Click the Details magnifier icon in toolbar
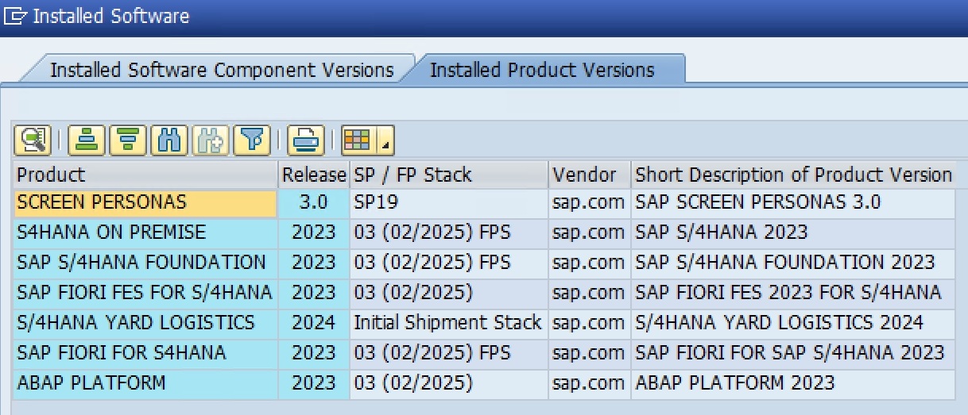968x415 pixels. 32,140
